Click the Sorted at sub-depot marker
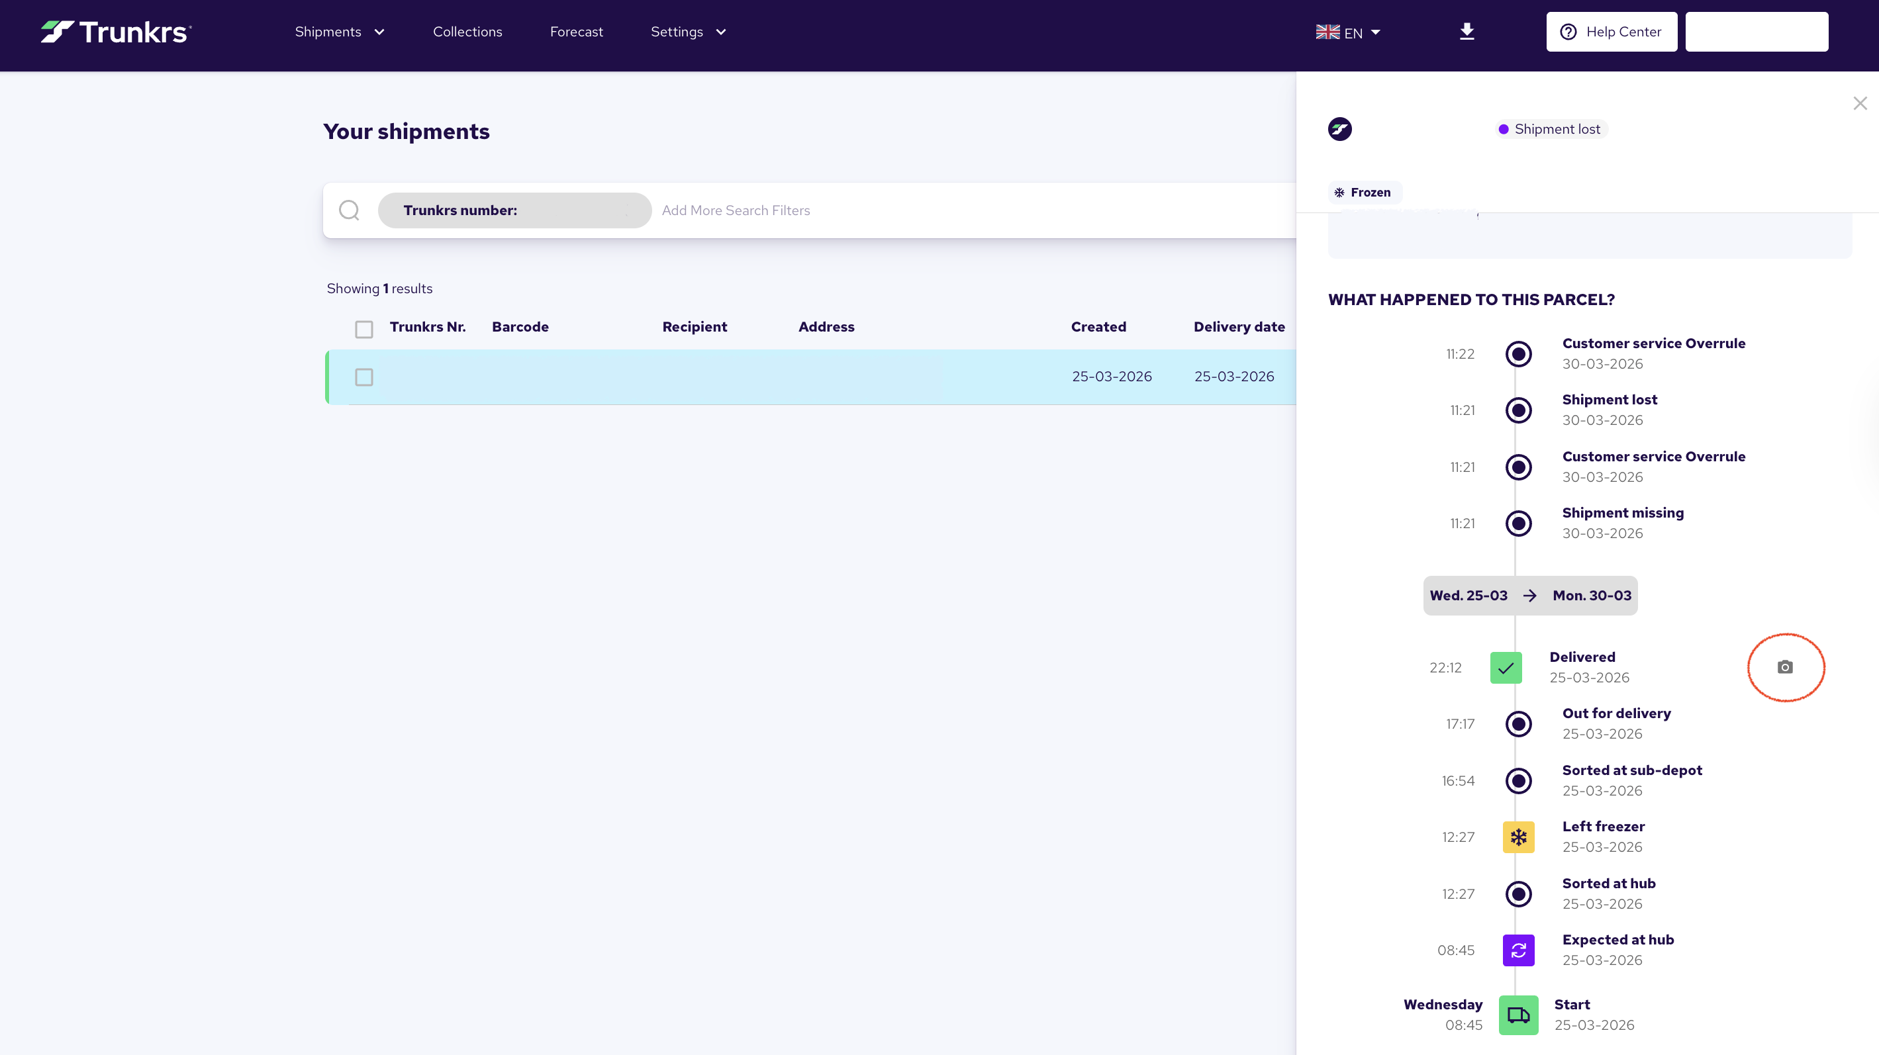The image size is (1879, 1055). [x=1519, y=780]
